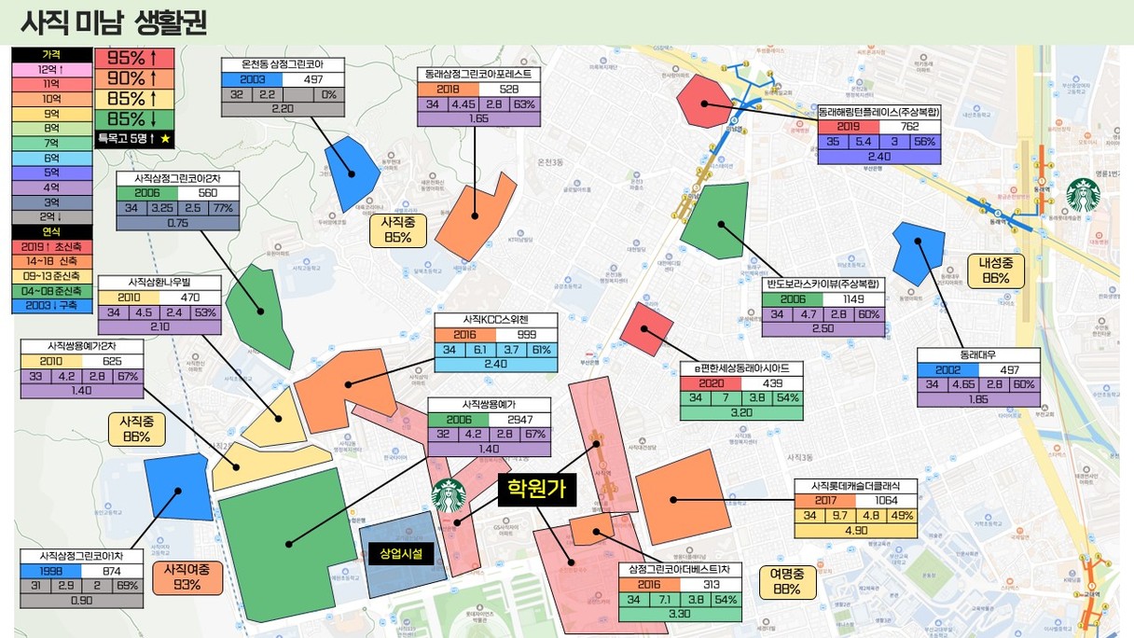This screenshot has height=638, width=1134.
Task: Select the 2003↓ 구축 age swatch
Action: click(x=50, y=305)
